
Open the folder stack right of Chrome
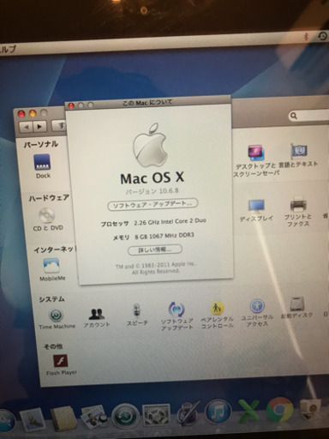tap(310, 409)
